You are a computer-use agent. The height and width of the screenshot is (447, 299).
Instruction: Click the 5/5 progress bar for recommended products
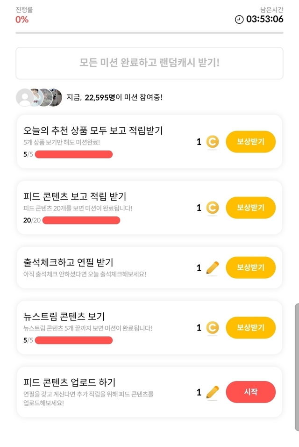click(73, 155)
